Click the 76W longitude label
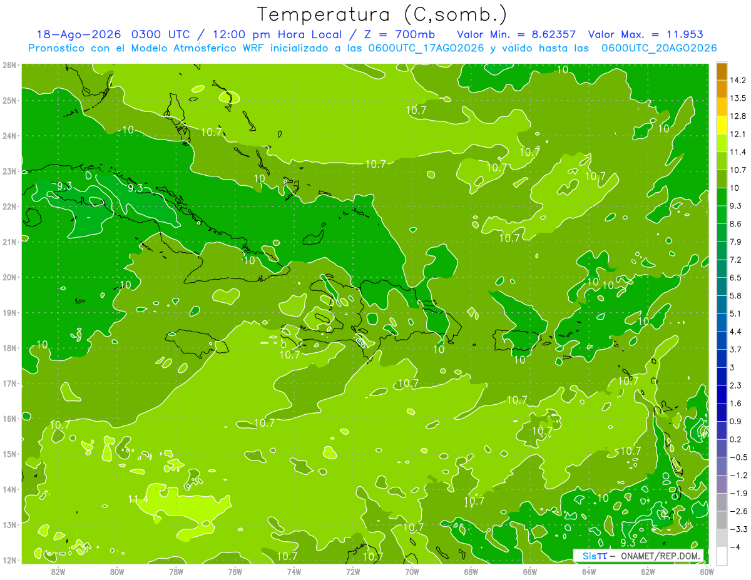This screenshot has width=751, height=580. pos(235,571)
